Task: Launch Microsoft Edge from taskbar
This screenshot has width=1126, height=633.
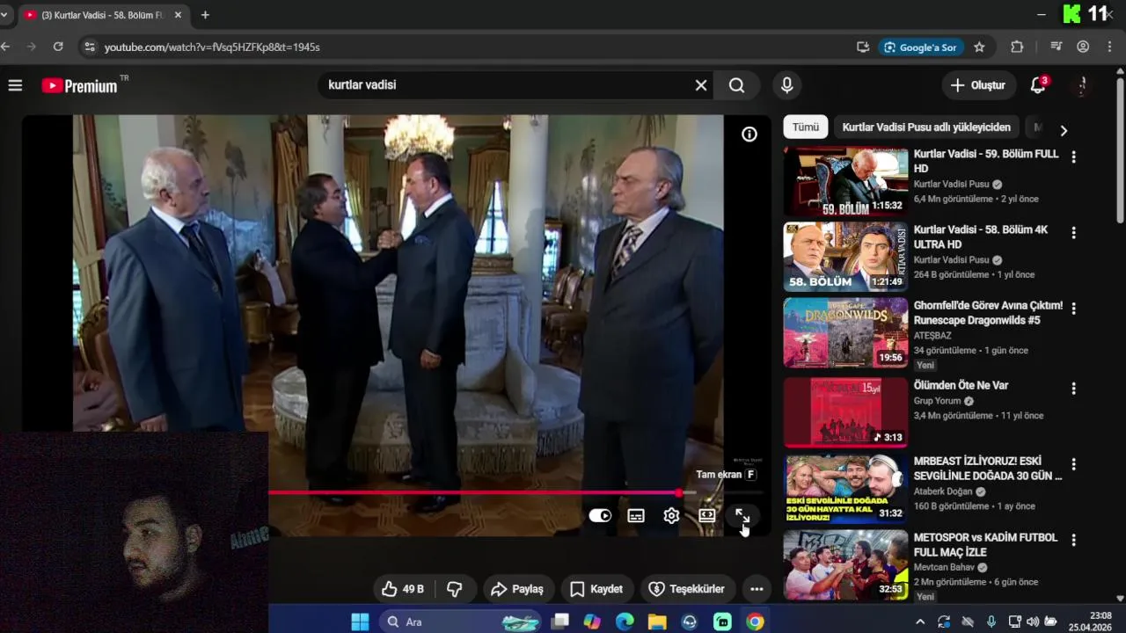Action: [x=625, y=622]
